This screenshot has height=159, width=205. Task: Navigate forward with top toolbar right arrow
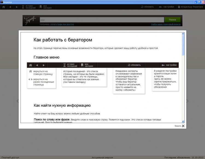(x=17, y=7)
